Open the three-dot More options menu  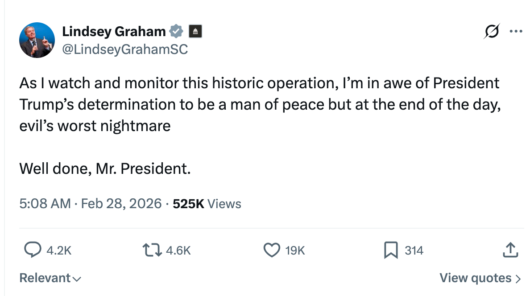pos(516,32)
